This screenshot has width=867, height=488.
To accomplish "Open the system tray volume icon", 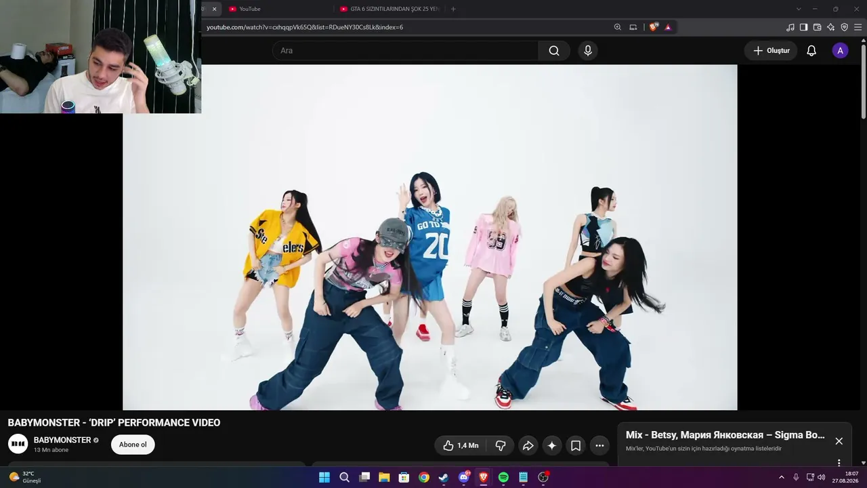I will [822, 477].
